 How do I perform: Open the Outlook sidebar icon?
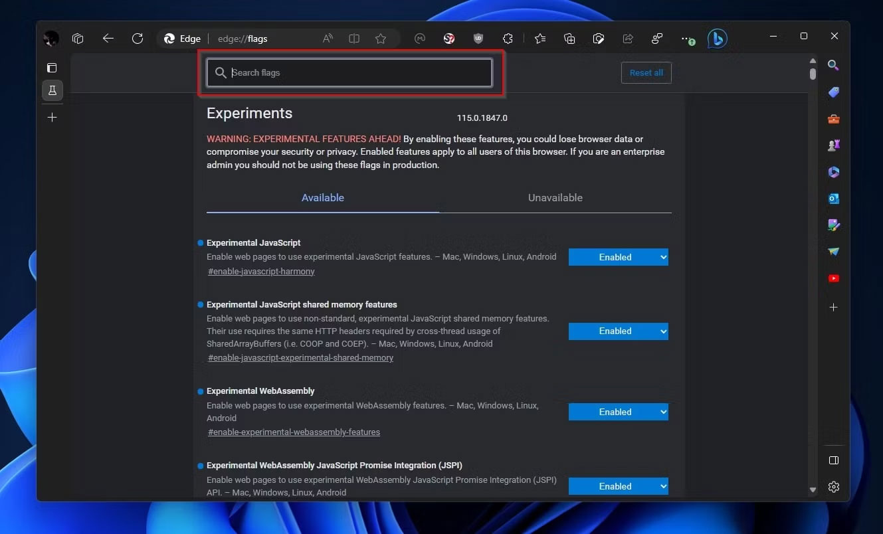pos(834,199)
